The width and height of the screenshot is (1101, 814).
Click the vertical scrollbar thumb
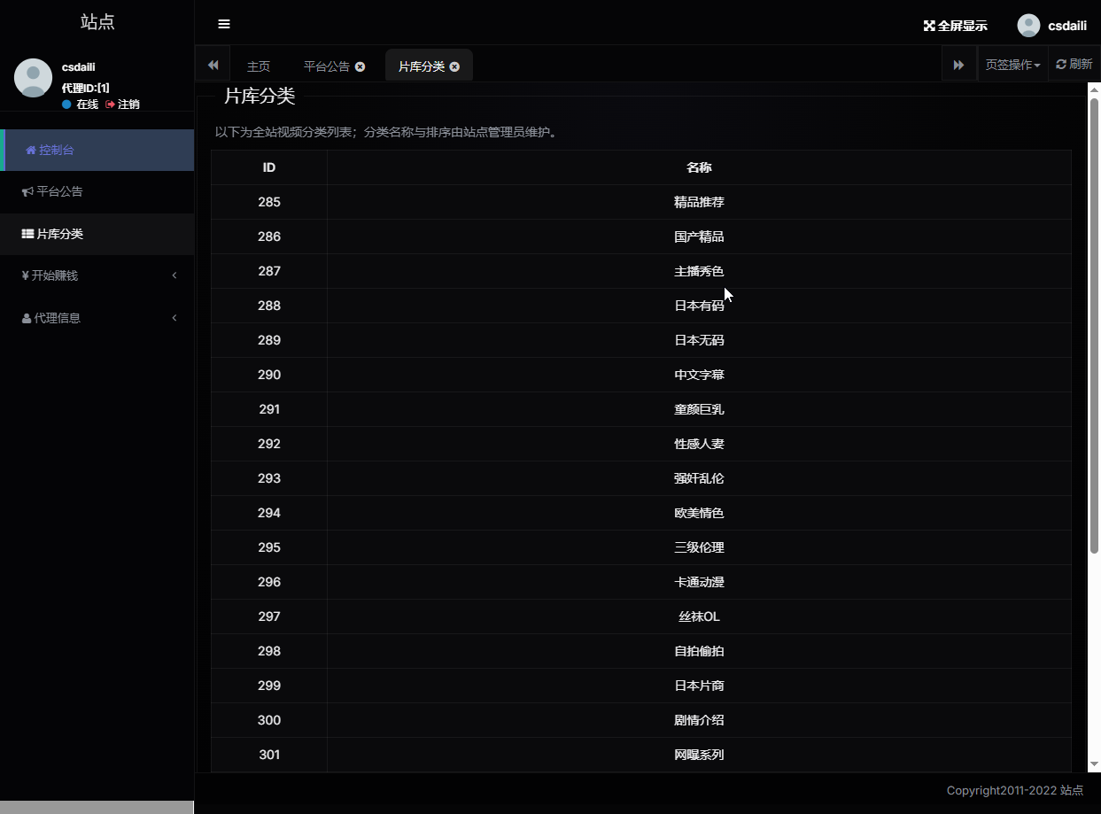click(x=1094, y=326)
